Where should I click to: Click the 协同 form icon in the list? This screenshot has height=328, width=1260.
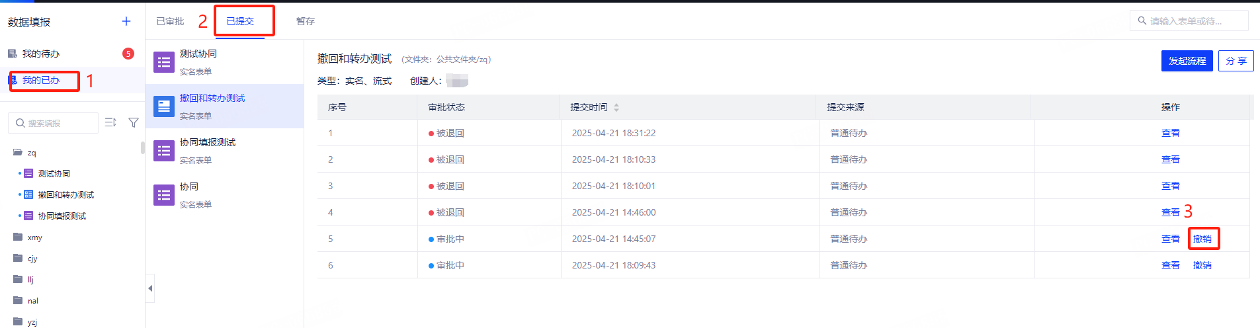point(164,195)
